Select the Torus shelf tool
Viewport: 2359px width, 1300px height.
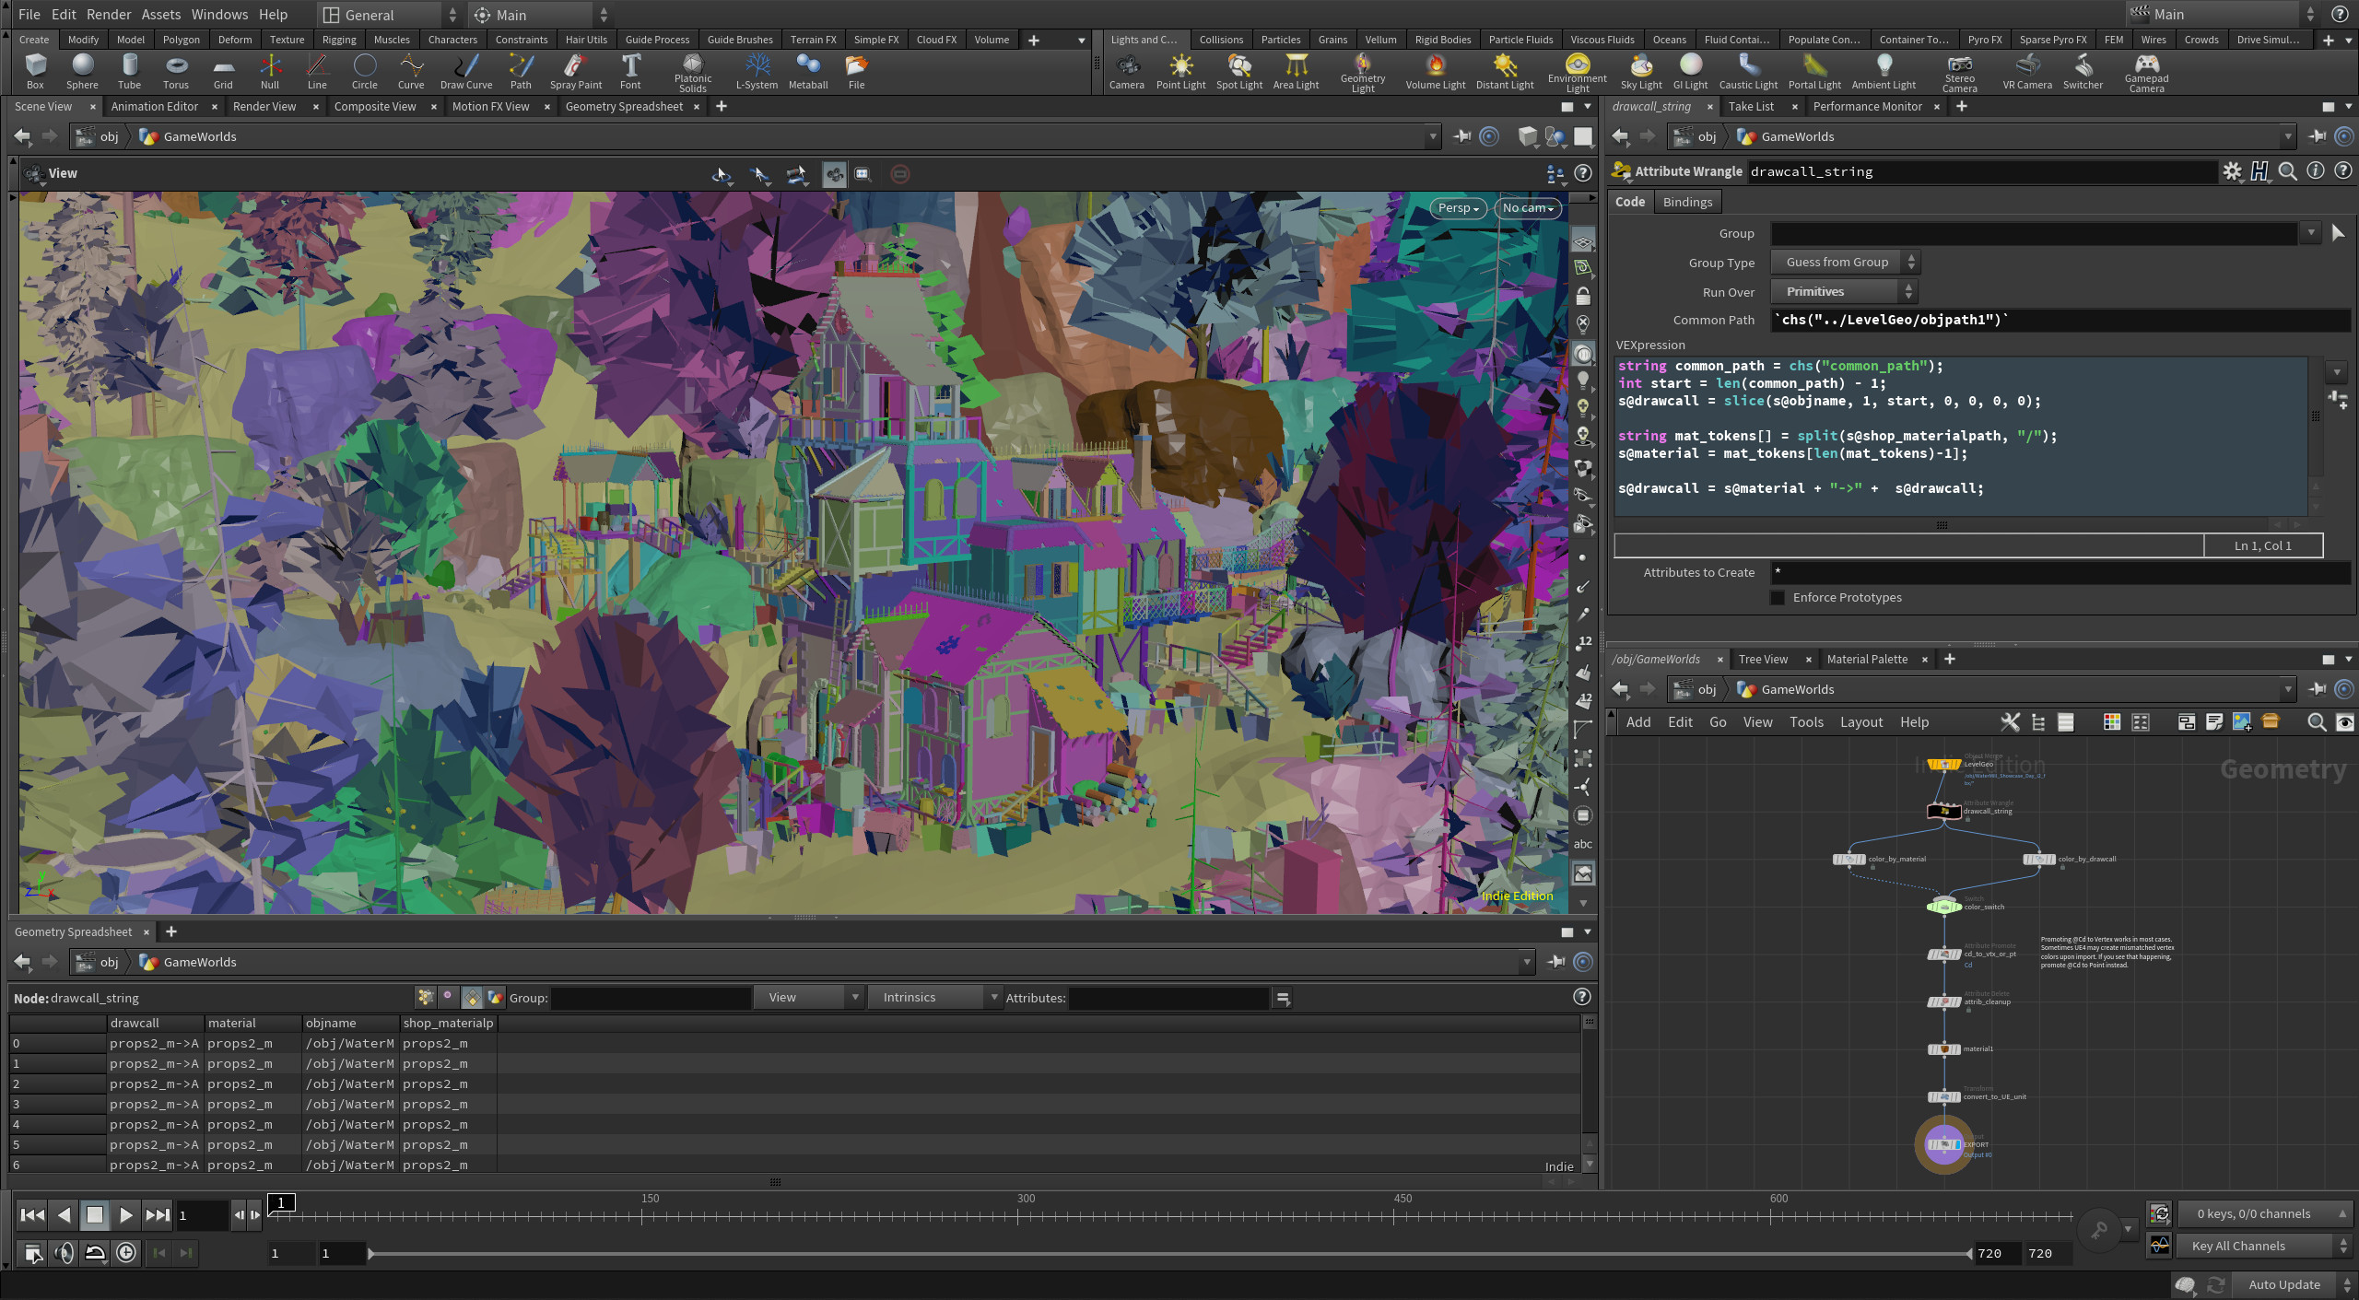point(175,71)
